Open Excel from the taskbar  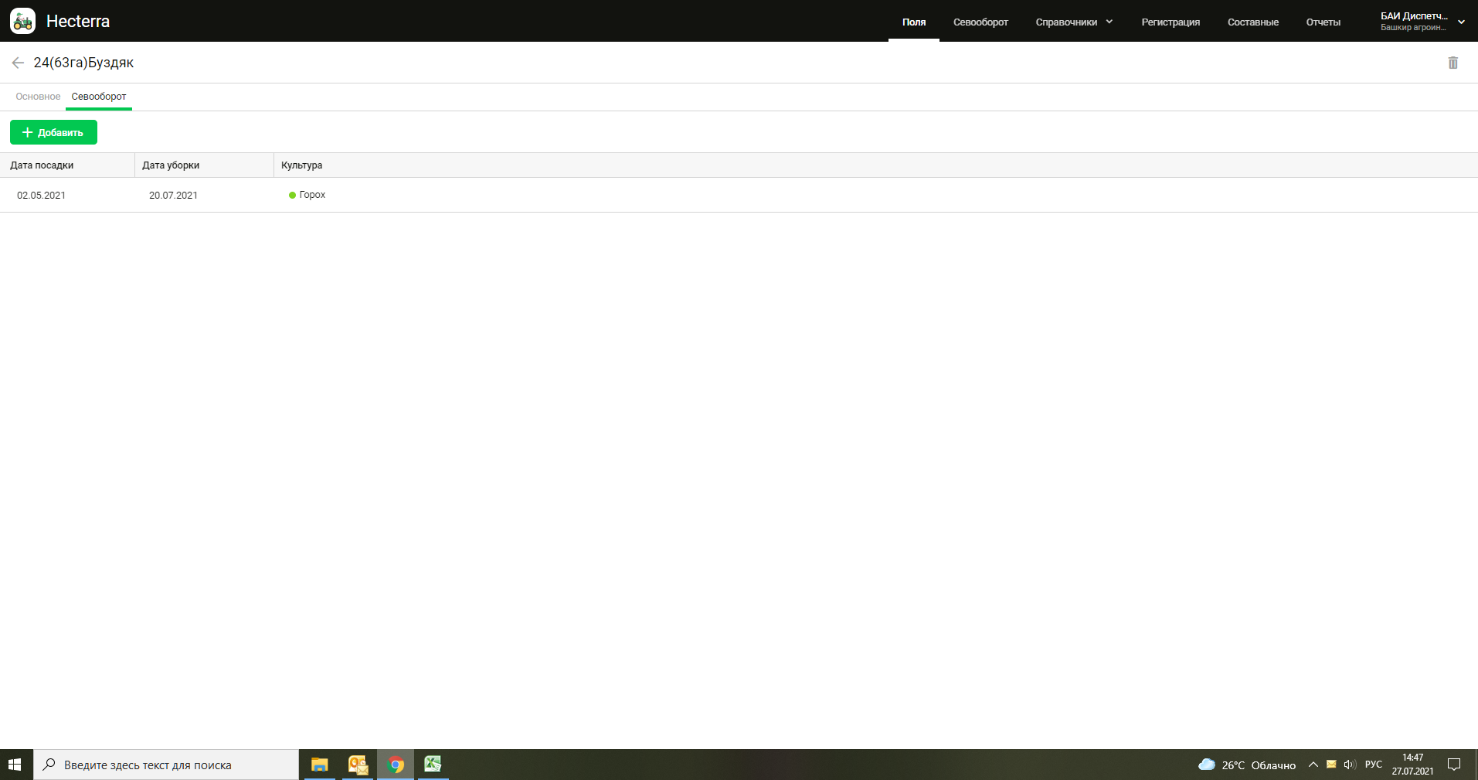coord(433,765)
